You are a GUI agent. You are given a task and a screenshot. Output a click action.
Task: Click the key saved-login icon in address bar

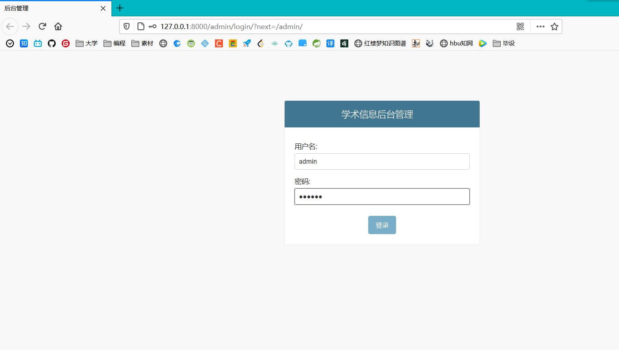point(152,27)
